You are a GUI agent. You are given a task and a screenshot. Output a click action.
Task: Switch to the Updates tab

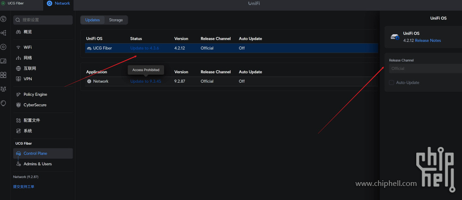click(x=92, y=20)
